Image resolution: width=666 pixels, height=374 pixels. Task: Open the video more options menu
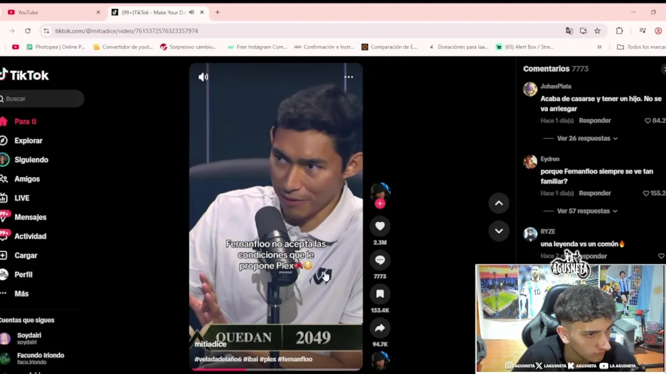click(349, 77)
